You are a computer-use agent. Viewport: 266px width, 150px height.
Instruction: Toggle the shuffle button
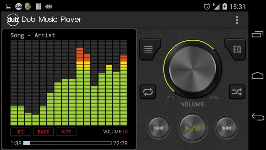coord(237,92)
